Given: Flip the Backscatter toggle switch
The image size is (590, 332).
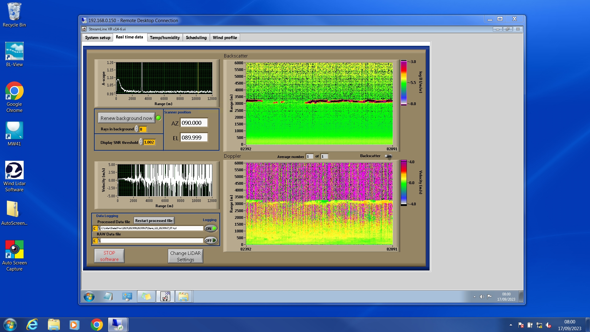Looking at the screenshot, I should coord(388,156).
